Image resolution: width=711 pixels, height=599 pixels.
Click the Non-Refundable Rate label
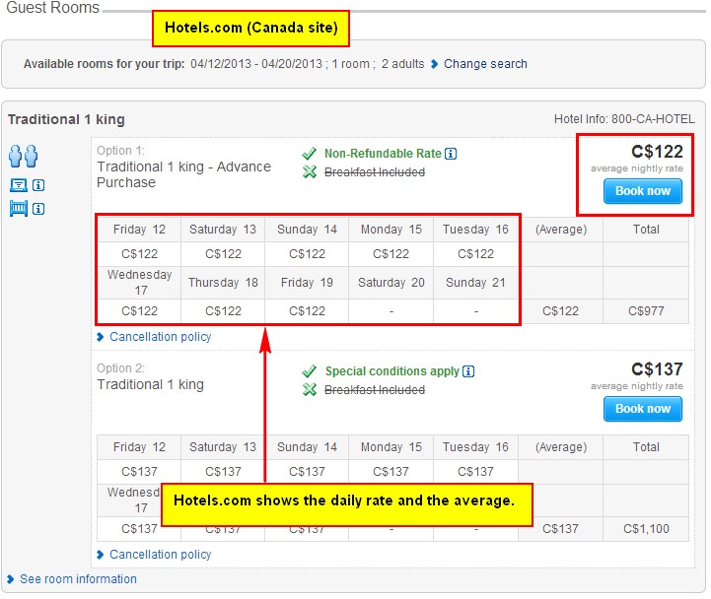pyautogui.click(x=383, y=154)
